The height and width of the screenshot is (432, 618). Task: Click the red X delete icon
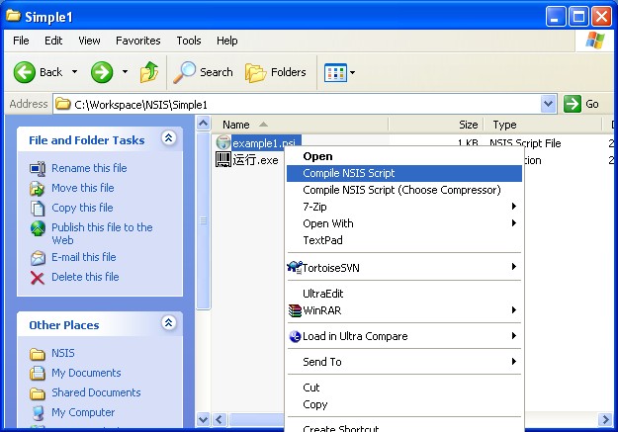[38, 278]
